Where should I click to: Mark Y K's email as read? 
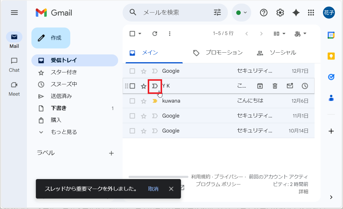point(290,86)
